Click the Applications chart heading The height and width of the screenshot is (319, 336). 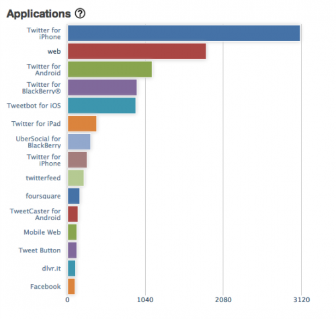(38, 13)
